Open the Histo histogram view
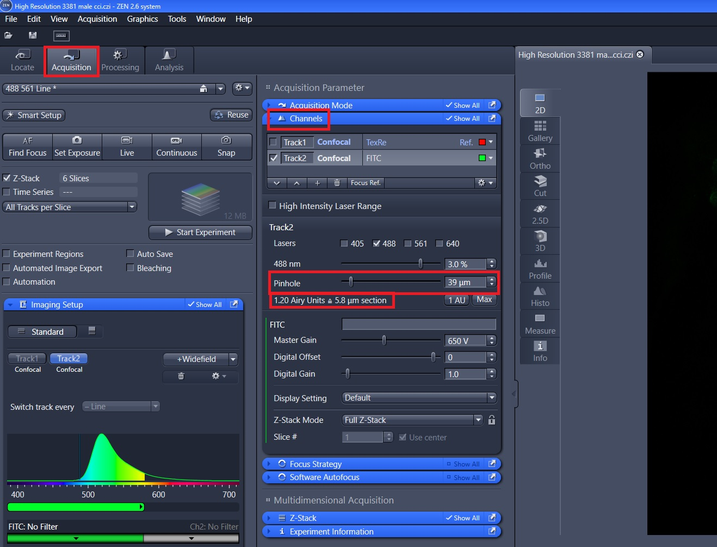 coord(540,296)
